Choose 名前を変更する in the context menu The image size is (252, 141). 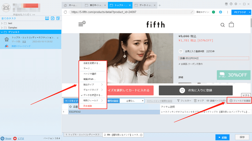[92, 63]
